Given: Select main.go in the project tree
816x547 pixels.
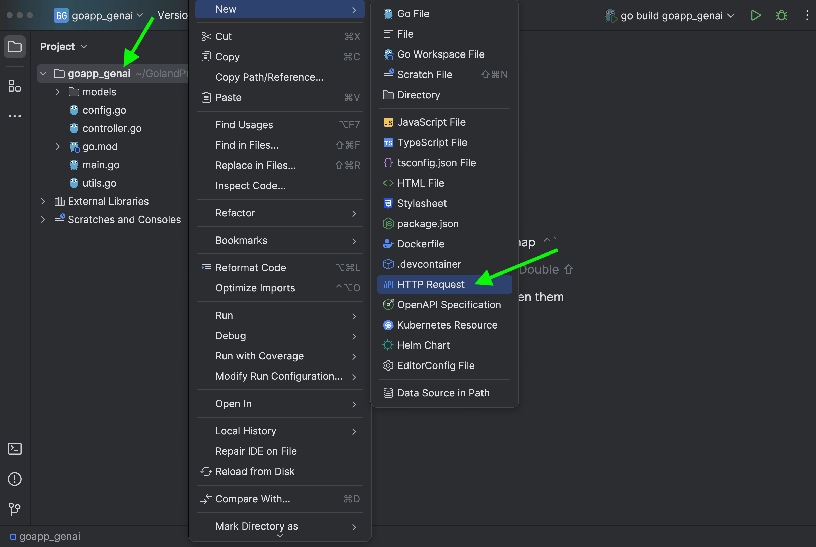Looking at the screenshot, I should click(101, 165).
